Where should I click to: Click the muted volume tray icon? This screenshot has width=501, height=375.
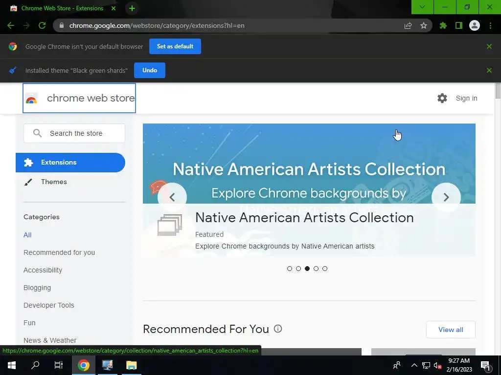tap(438, 365)
